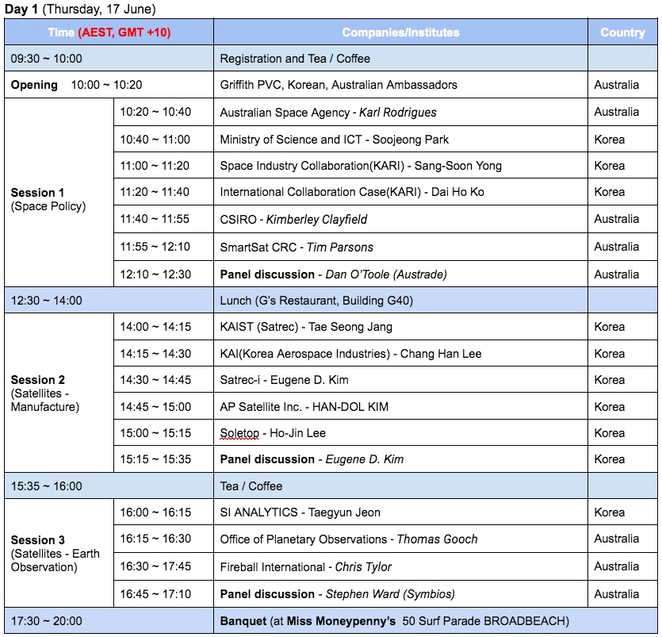Select the Opening 10:00 ~ 10:20 cell
662x637 pixels.
[77, 85]
